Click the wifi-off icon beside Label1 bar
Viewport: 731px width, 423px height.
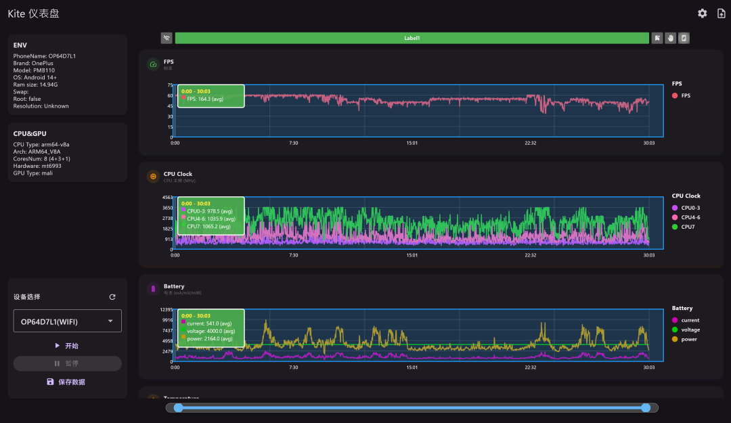(167, 39)
